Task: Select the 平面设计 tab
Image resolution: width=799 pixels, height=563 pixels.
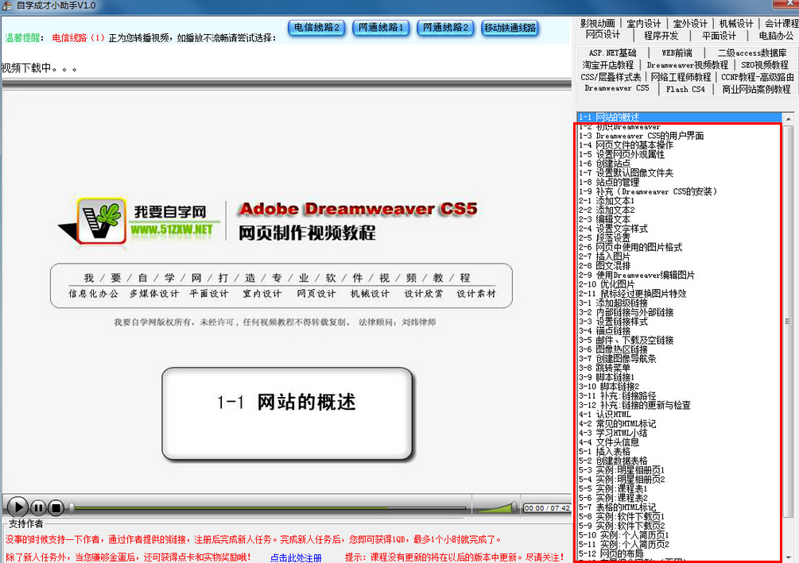Action: [x=719, y=36]
